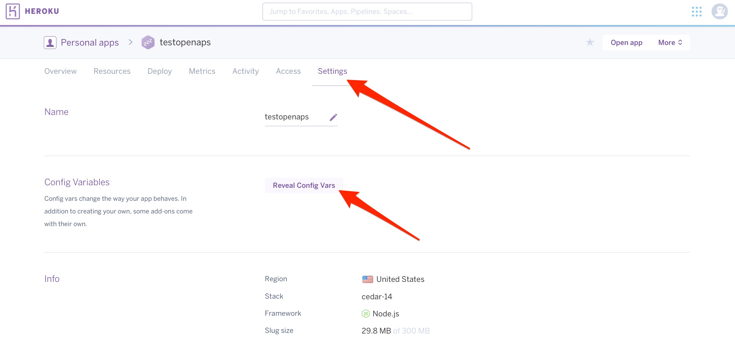Click the Framework label

click(283, 313)
